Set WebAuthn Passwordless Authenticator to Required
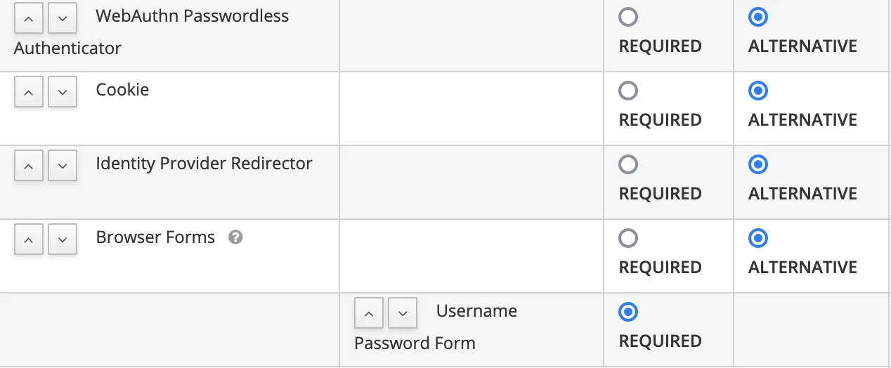 (x=628, y=17)
